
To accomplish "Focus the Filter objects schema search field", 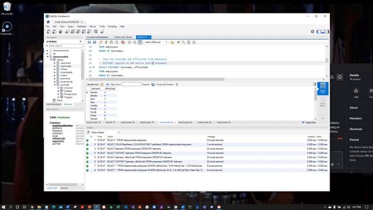I will 66,45.
